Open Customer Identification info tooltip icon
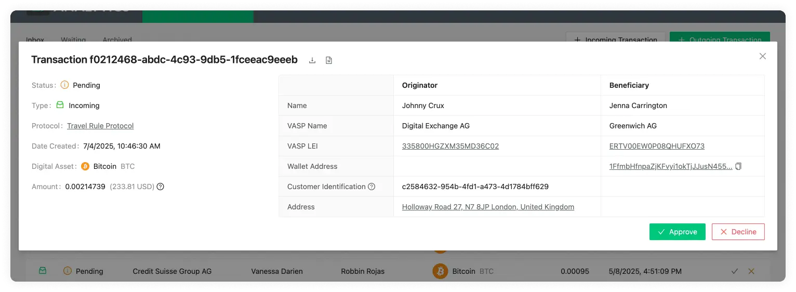 tap(372, 187)
